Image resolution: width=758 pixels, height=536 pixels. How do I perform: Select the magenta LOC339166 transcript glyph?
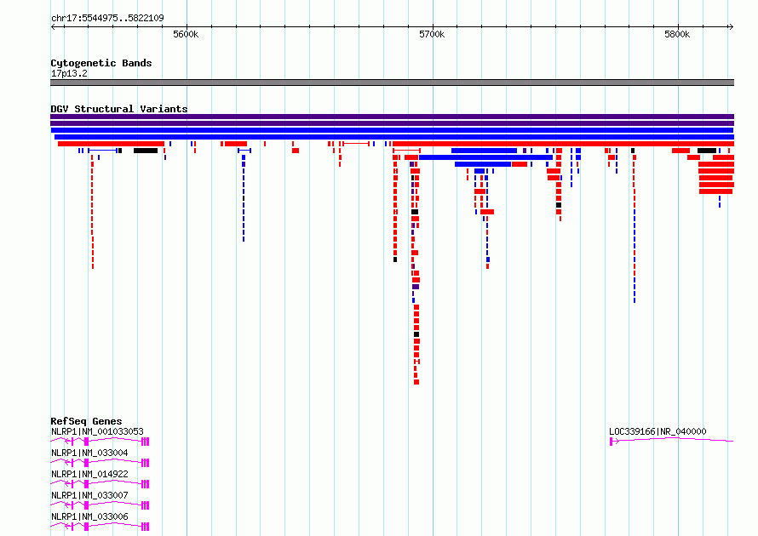671,441
